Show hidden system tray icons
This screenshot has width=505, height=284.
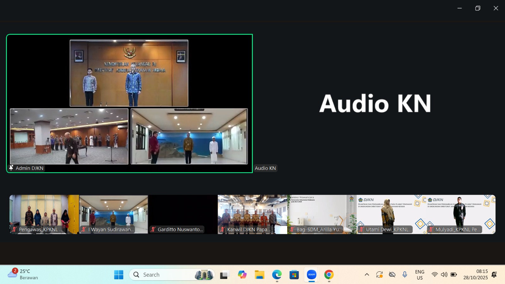(x=367, y=275)
